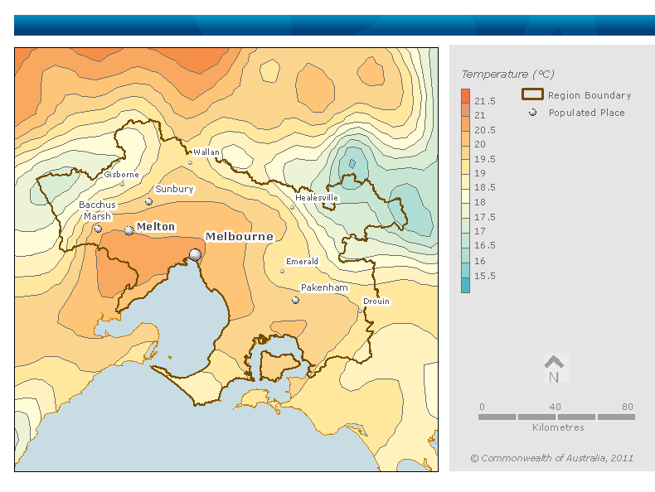Click the 18.5 legend value

[x=485, y=187]
